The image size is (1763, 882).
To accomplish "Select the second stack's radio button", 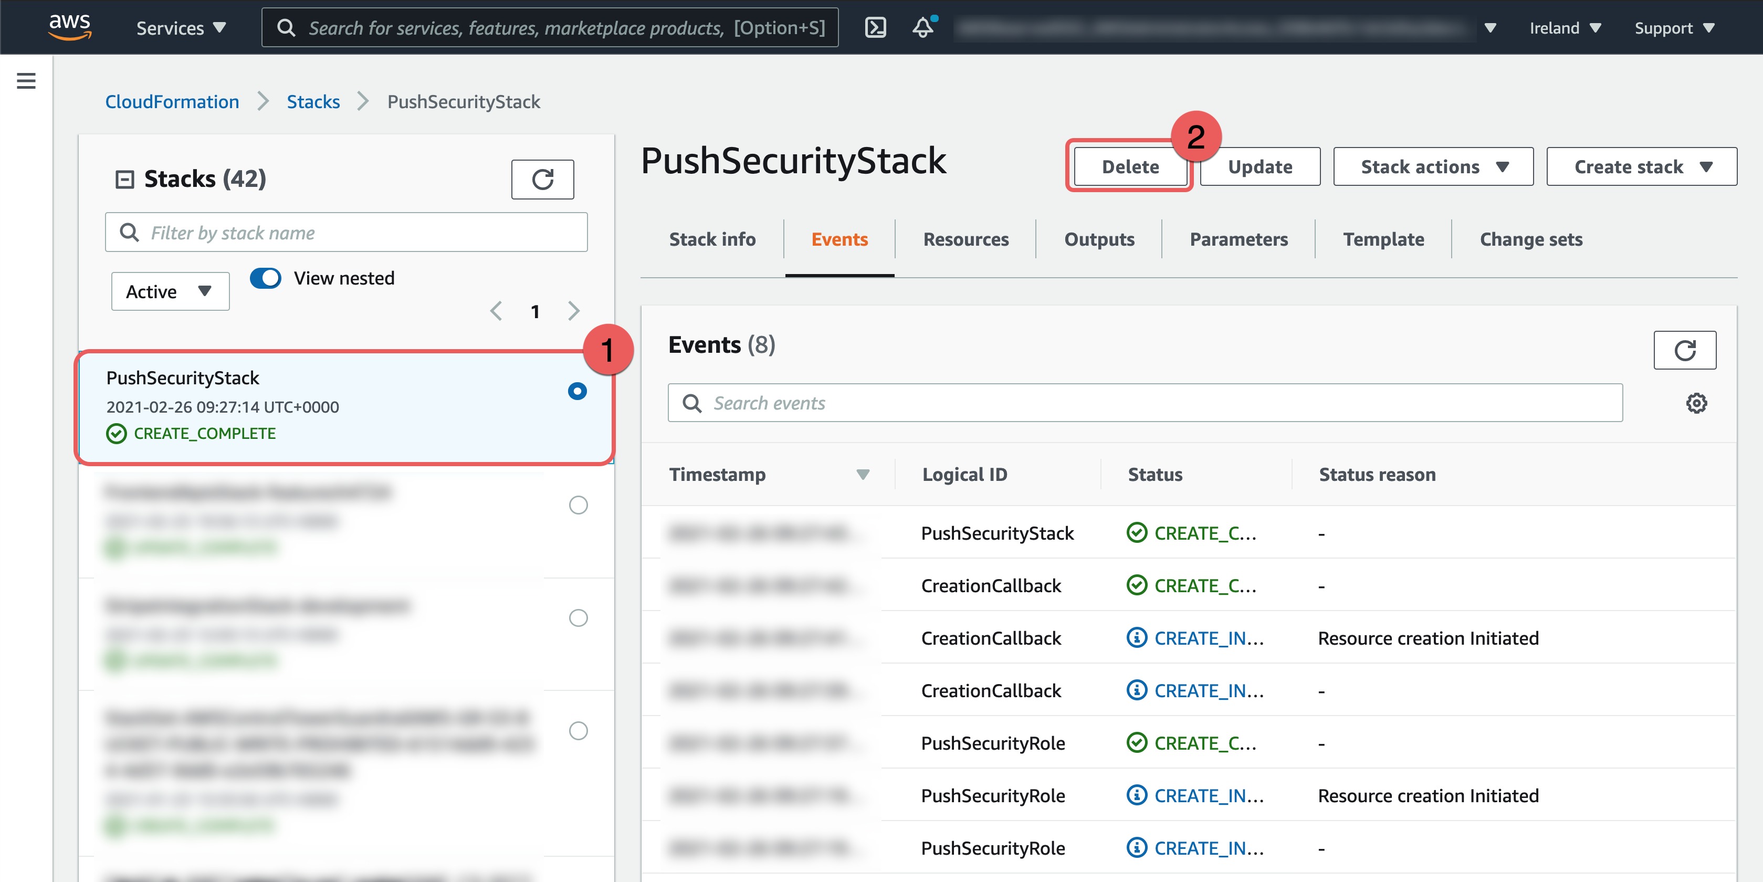I will coord(579,505).
